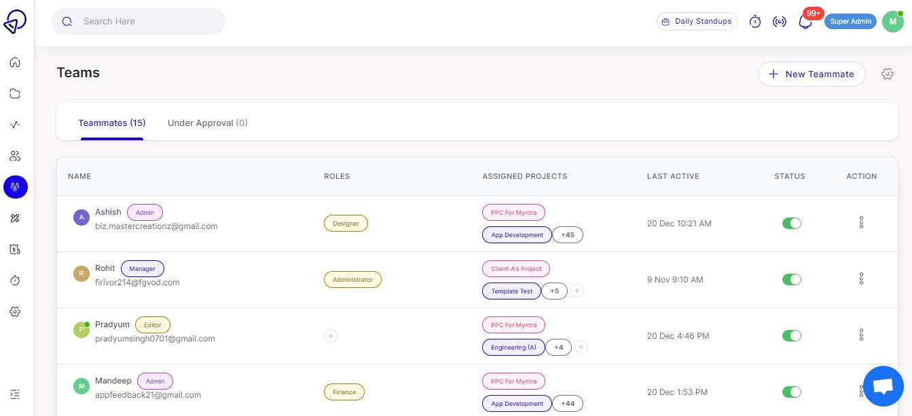Open the three-dot action menu for Mandeep
Screen dimensions: 912x416
click(861, 391)
